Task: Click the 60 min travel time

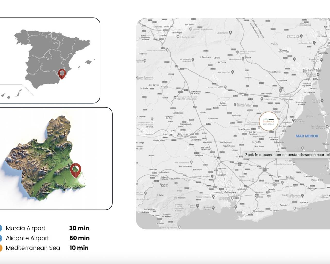Action: (79, 238)
